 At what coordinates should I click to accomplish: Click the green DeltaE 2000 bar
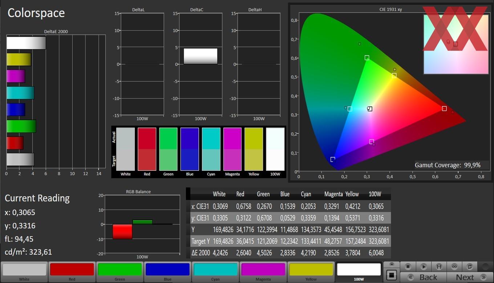point(21,126)
